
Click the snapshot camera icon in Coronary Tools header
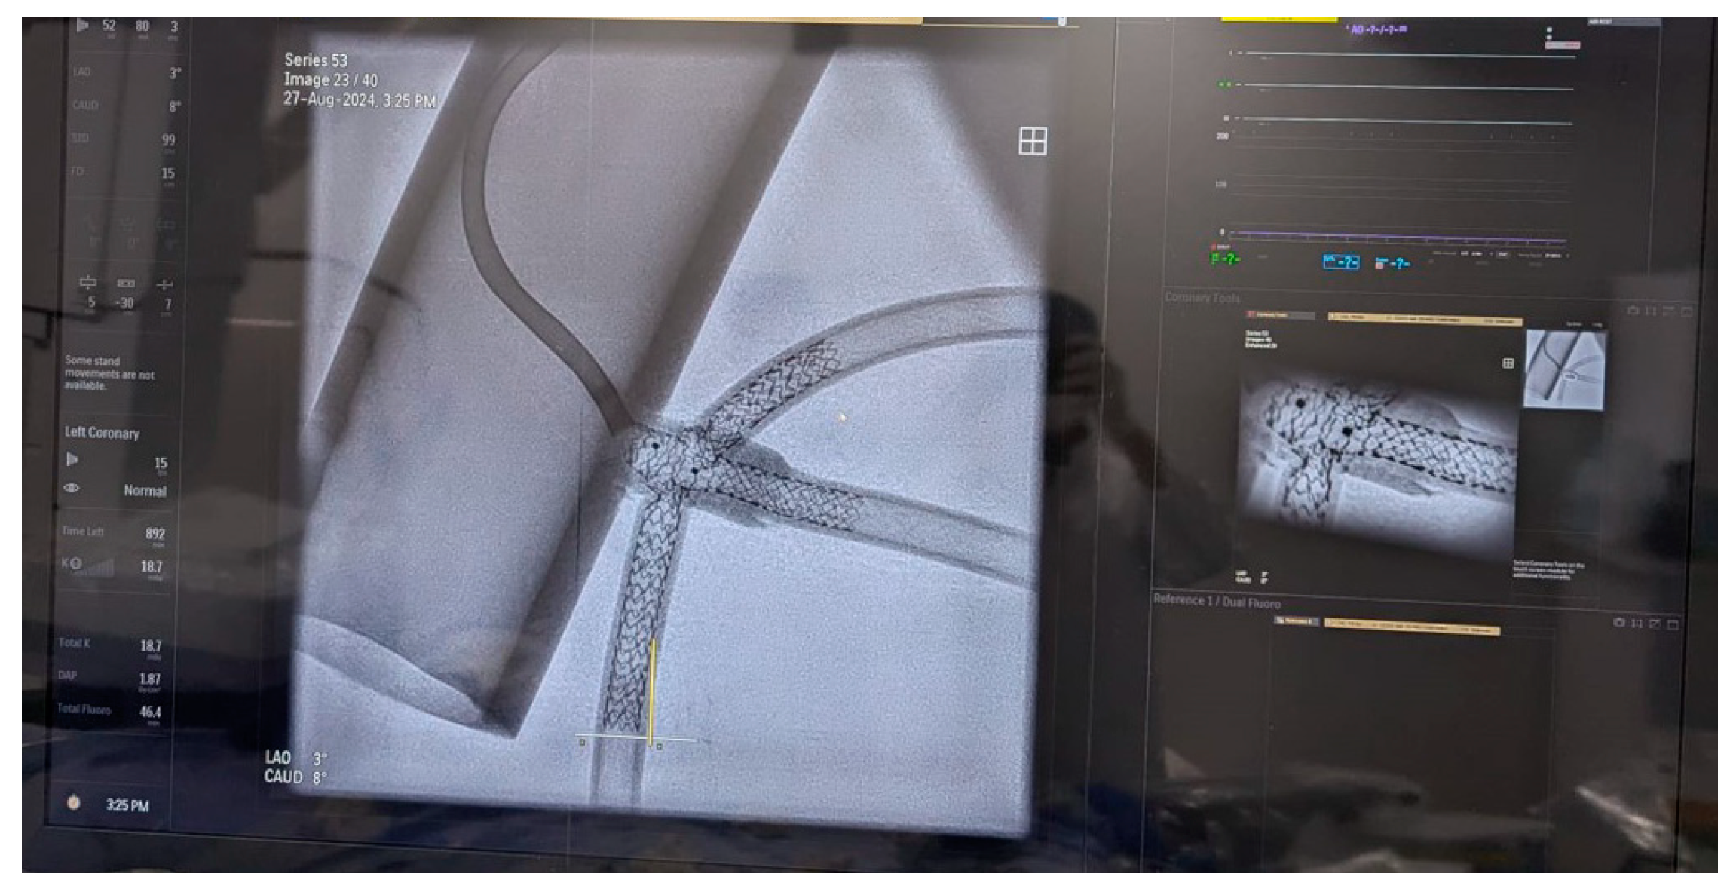[1633, 311]
